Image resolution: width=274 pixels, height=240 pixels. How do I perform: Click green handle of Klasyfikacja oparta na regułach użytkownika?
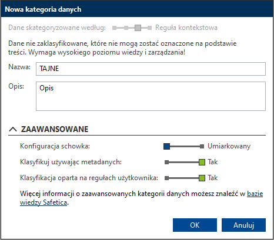202,178
